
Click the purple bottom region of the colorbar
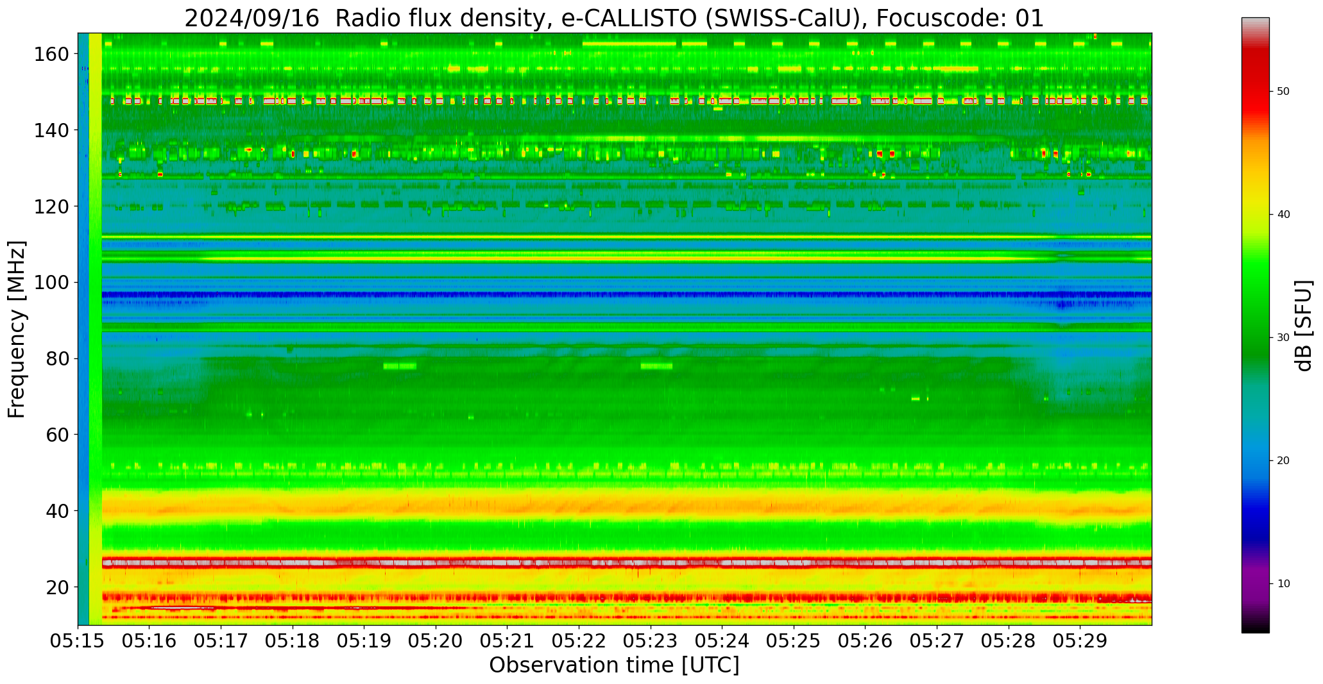point(1255,587)
